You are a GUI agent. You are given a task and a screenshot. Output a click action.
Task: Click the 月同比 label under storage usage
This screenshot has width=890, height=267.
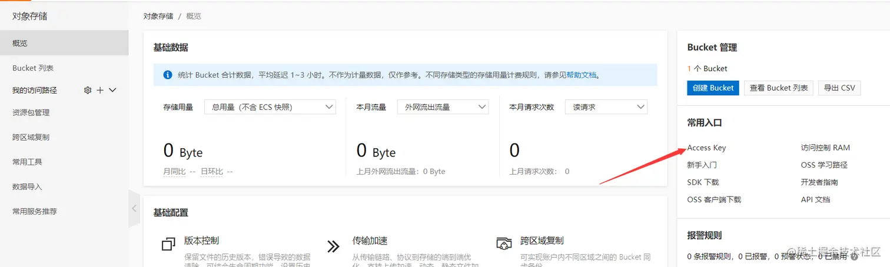click(x=174, y=171)
